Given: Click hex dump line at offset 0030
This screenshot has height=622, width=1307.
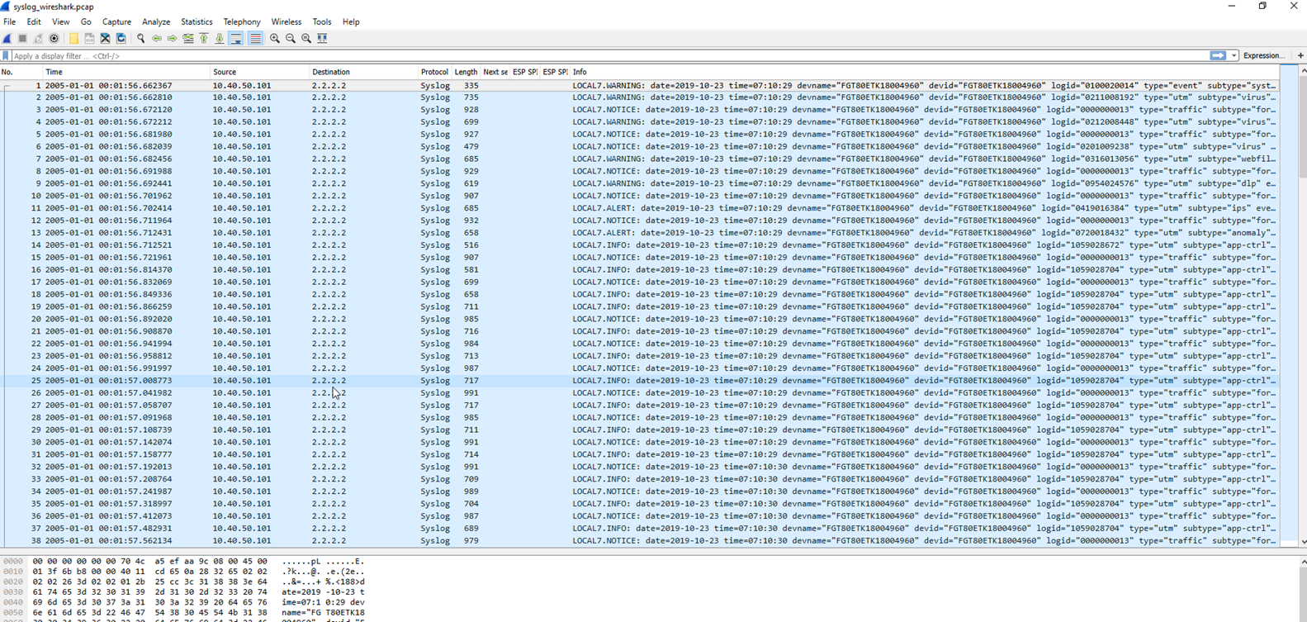Looking at the screenshot, I should pos(183,592).
